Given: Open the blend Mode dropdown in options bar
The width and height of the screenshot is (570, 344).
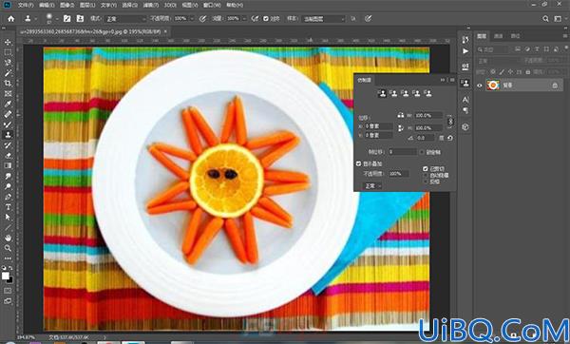Looking at the screenshot, I should click(125, 19).
